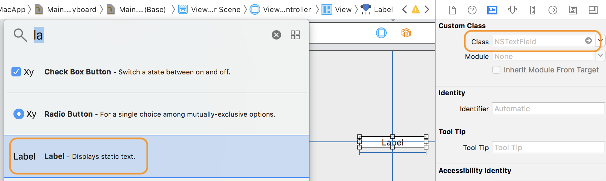Viewport: 606px width, 181px height.
Task: Open the Module dropdown list
Action: point(600,56)
